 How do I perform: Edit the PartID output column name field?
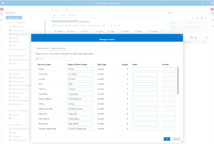[x=80, y=69]
